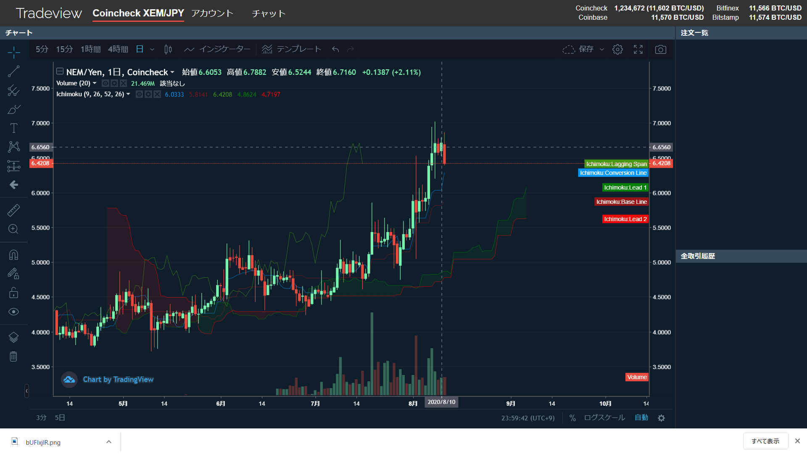Hide the Ichimoku indicator with eye icon
807x454 pixels.
coord(140,94)
